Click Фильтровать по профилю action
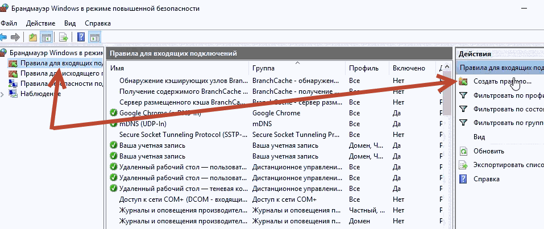The image size is (544, 229). click(508, 95)
